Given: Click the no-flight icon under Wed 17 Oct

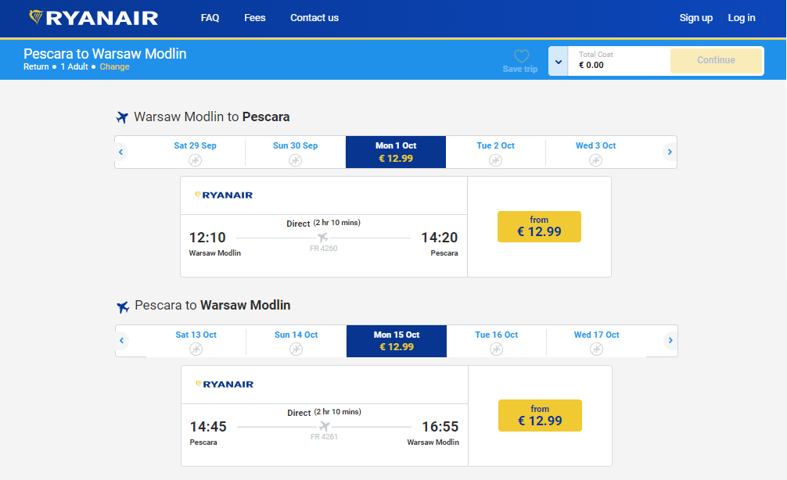Looking at the screenshot, I should [x=596, y=349].
